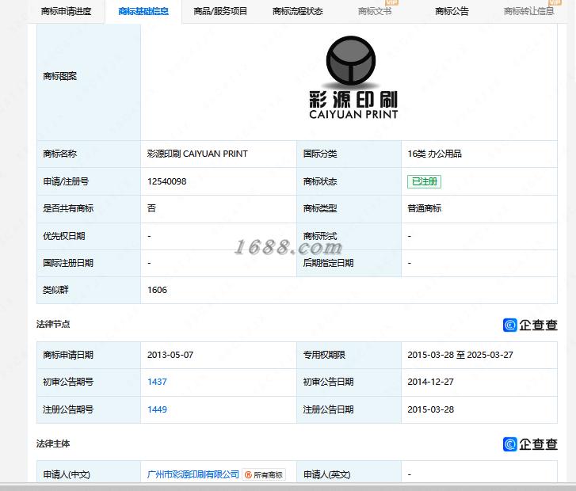Click the 所有商标 button beside applicant

point(264,475)
